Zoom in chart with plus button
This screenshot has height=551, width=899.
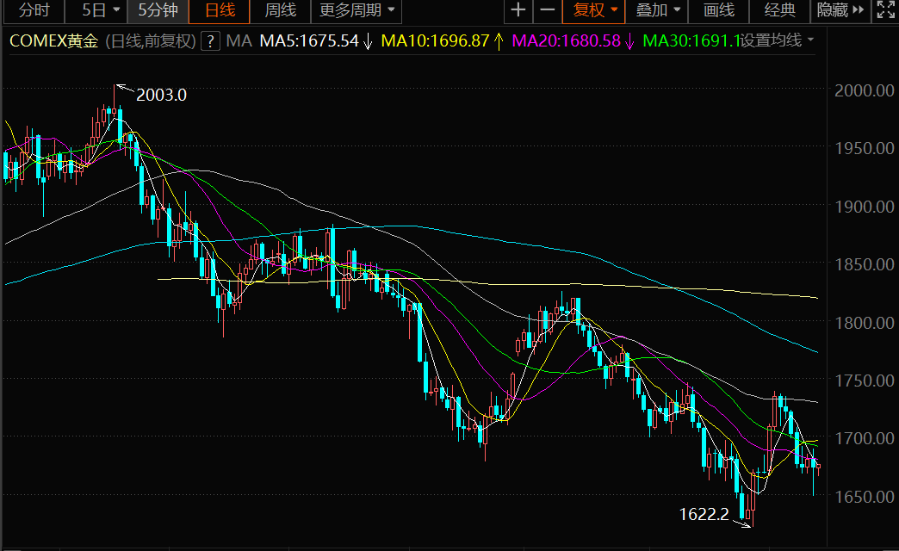tap(518, 10)
